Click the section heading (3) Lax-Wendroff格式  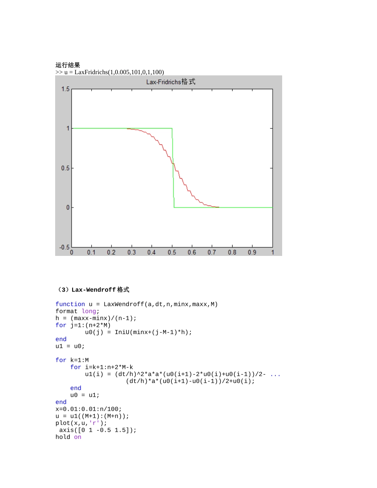click(x=92, y=290)
